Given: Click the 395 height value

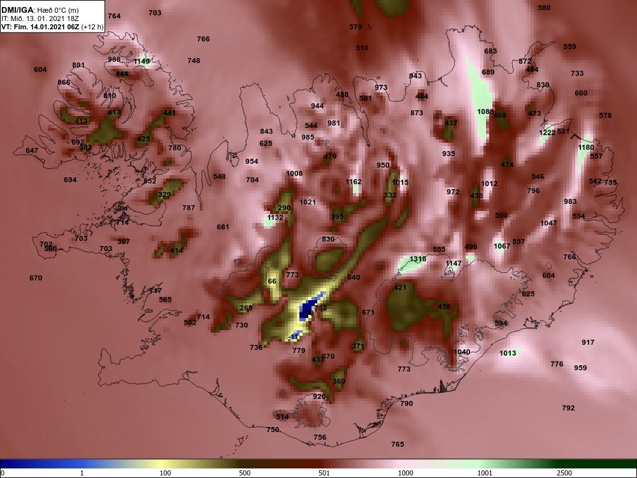Looking at the screenshot, I should [x=337, y=217].
